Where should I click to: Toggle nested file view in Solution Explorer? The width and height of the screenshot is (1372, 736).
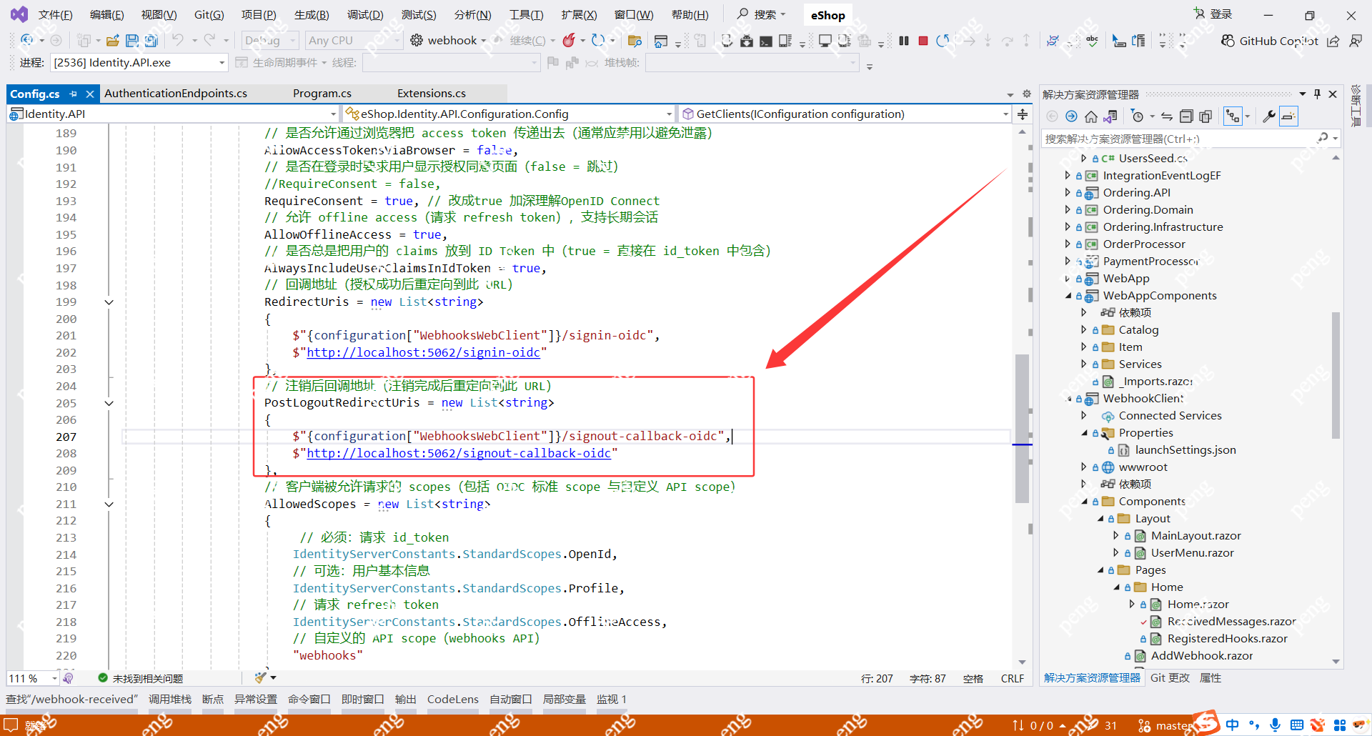(1233, 116)
